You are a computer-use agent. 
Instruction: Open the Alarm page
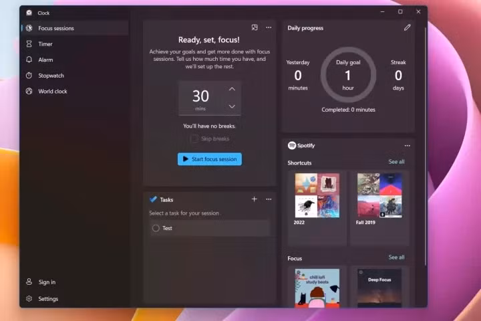(75, 60)
